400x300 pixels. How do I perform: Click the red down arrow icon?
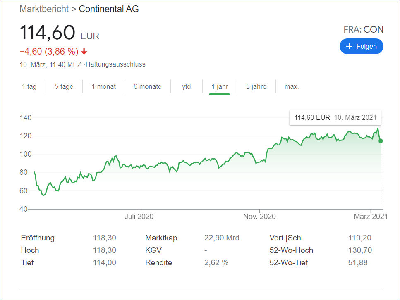click(x=84, y=52)
